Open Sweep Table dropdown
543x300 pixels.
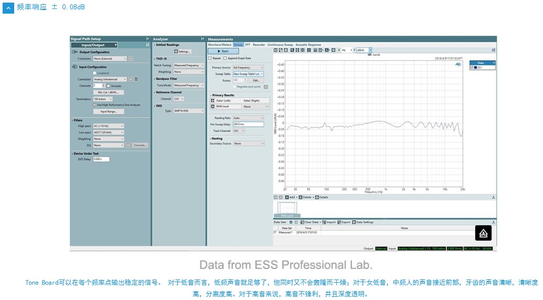(x=248, y=74)
